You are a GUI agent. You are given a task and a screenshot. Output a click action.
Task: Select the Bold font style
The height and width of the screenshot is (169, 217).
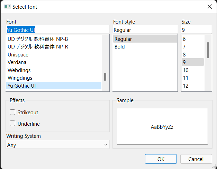pyautogui.click(x=120, y=47)
